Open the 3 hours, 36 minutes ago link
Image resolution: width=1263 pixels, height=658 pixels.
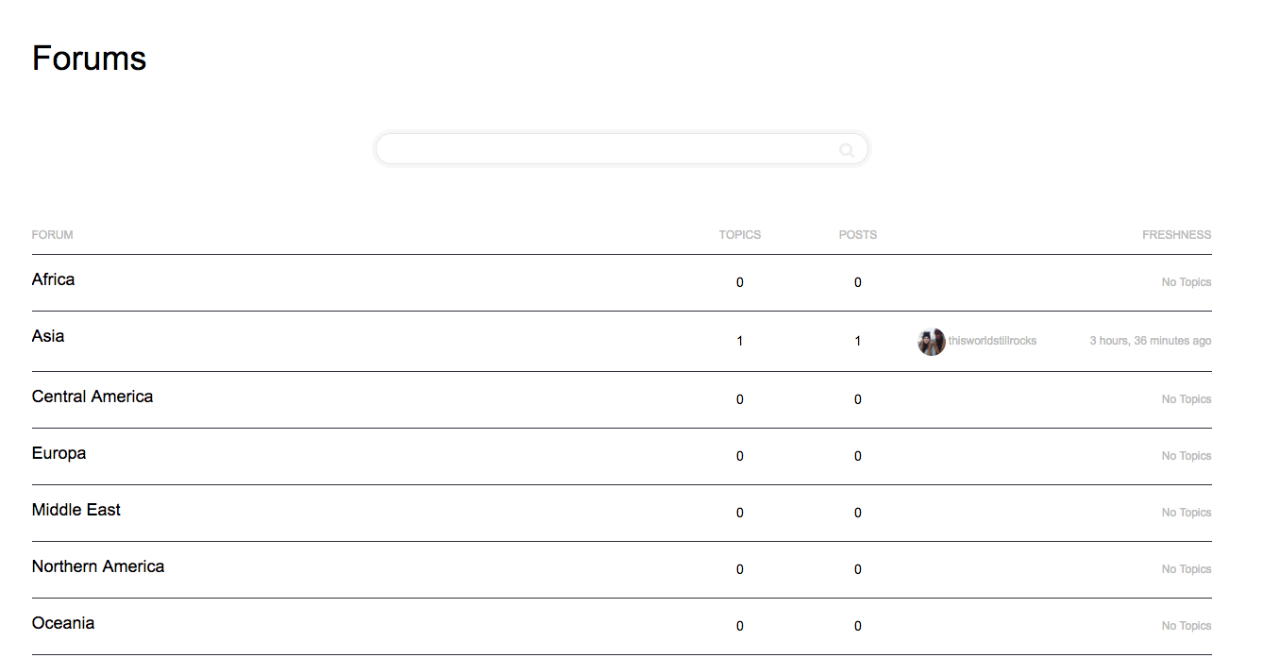(1150, 341)
